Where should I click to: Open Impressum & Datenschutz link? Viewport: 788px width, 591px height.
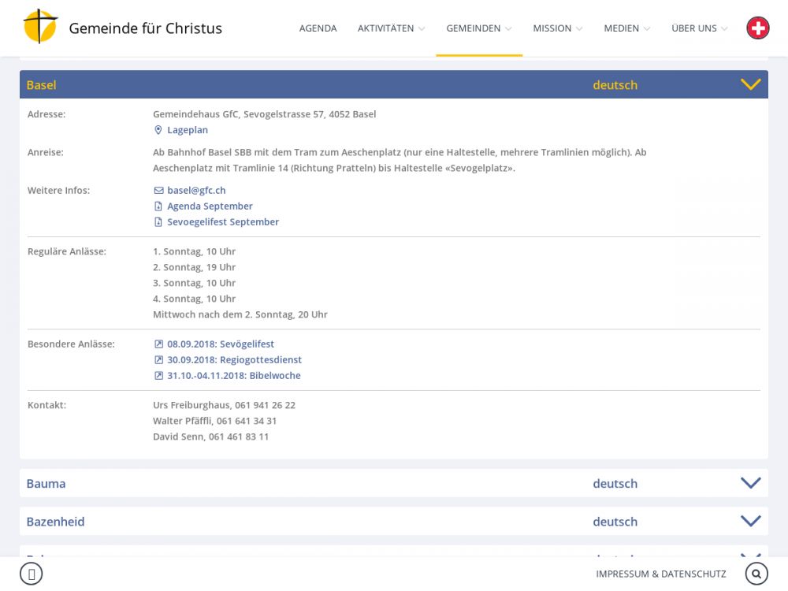point(660,574)
